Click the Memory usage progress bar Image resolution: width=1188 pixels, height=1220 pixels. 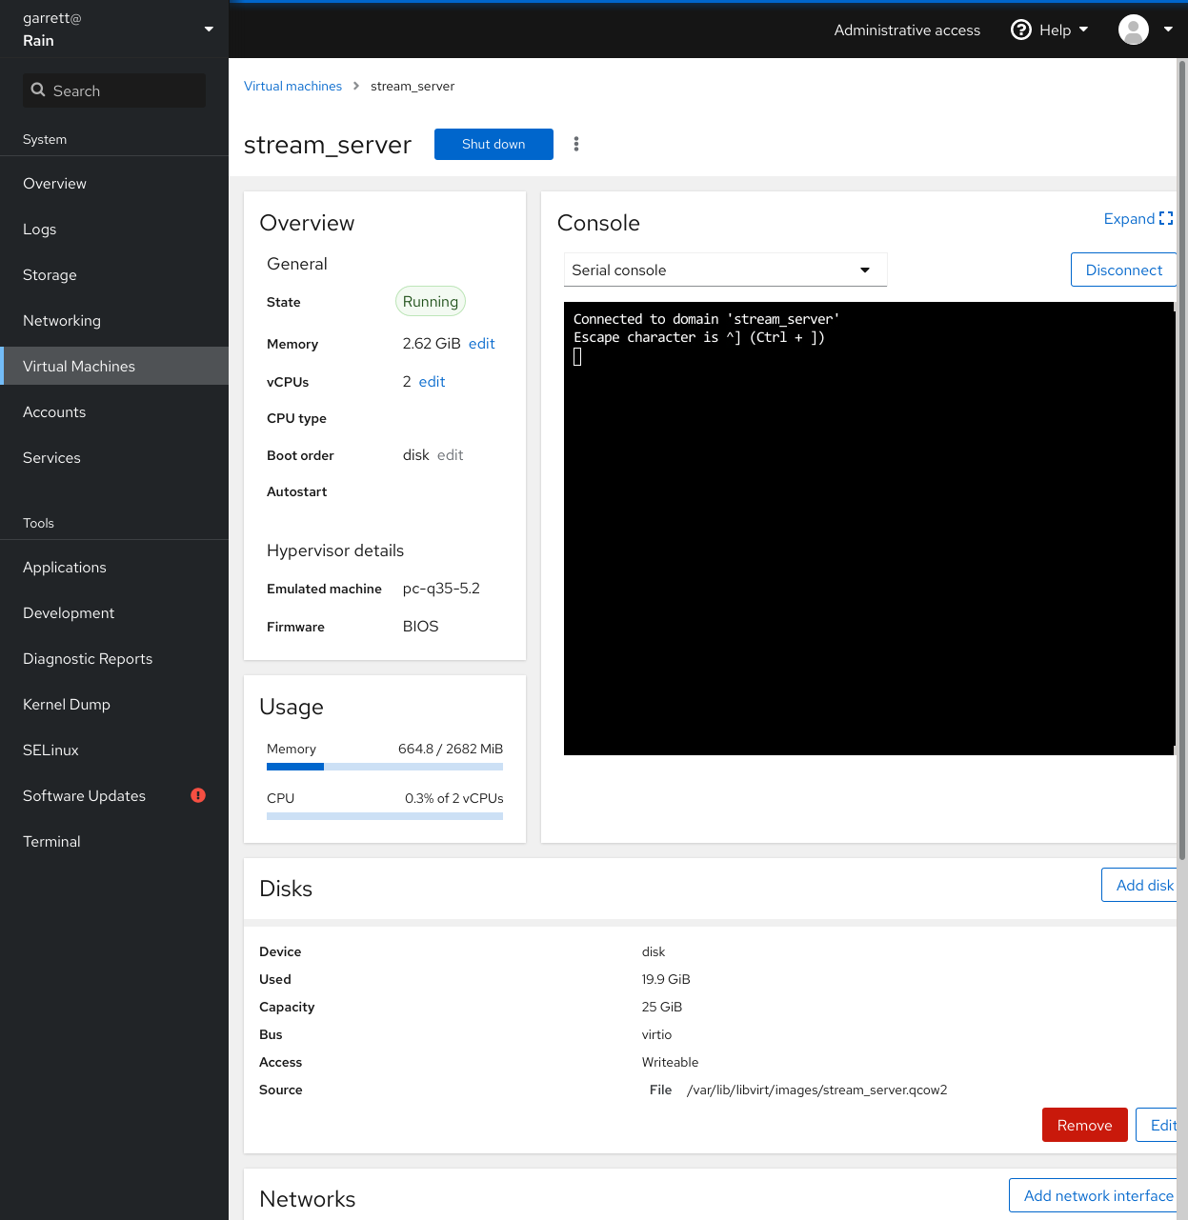click(x=384, y=767)
